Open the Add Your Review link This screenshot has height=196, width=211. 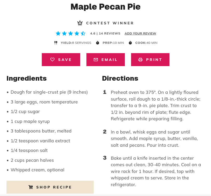point(140,33)
